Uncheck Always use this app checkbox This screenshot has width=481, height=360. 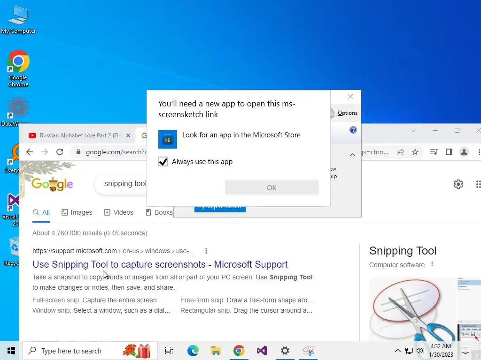(x=163, y=161)
